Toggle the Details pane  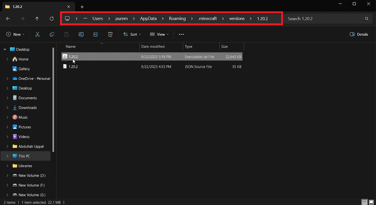click(359, 34)
